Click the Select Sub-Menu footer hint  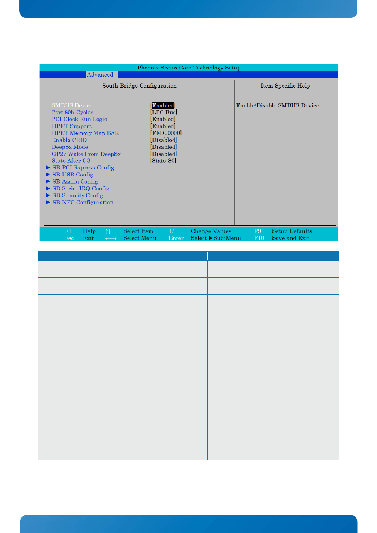pyautogui.click(x=216, y=238)
